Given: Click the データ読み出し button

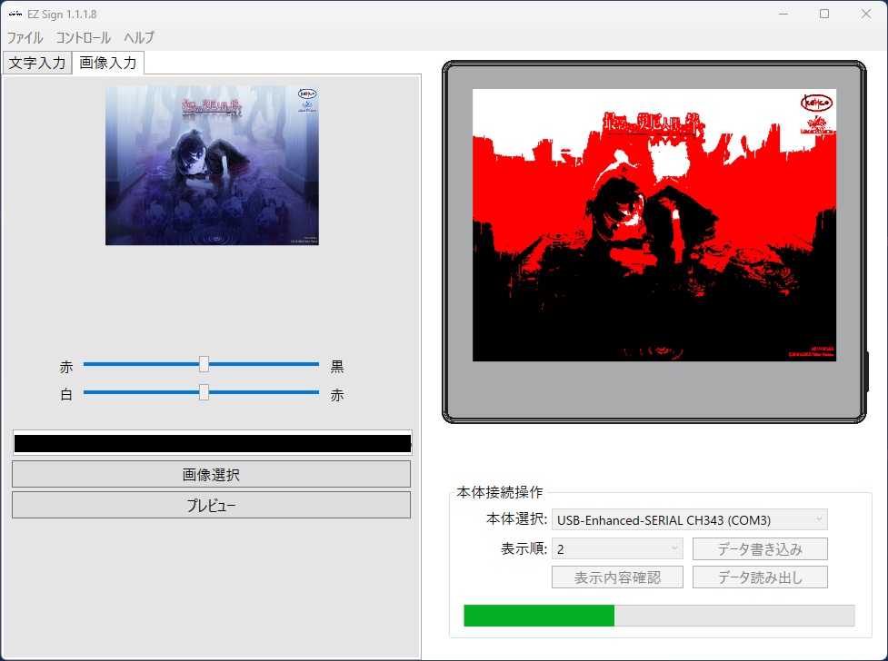Looking at the screenshot, I should tap(760, 577).
